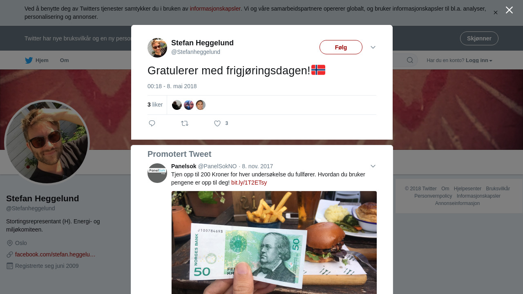
Task: Click the Twitter bird Hjem icon
Action: 29,60
